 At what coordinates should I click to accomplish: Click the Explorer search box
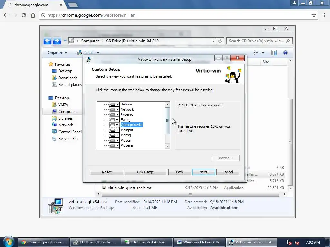click(259, 41)
